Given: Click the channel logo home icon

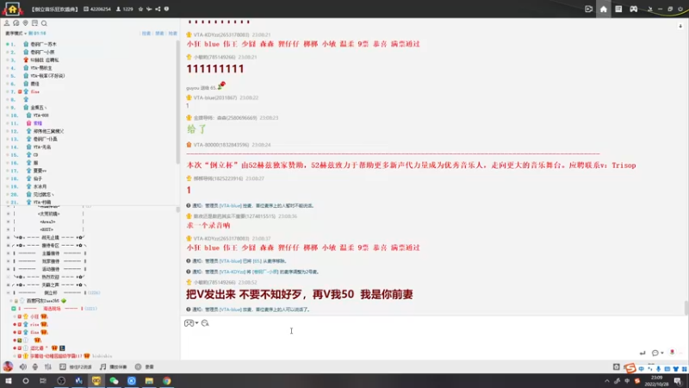Looking at the screenshot, I should 12,9.
